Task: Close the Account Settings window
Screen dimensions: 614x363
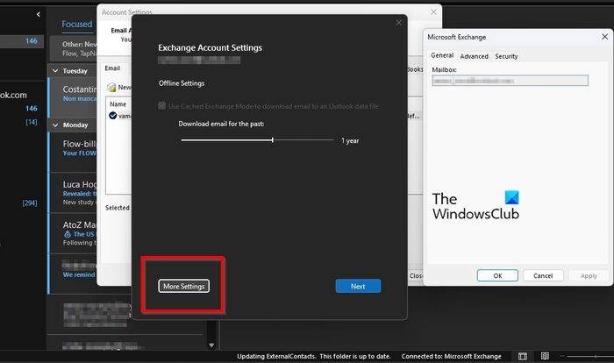Action: [433, 11]
